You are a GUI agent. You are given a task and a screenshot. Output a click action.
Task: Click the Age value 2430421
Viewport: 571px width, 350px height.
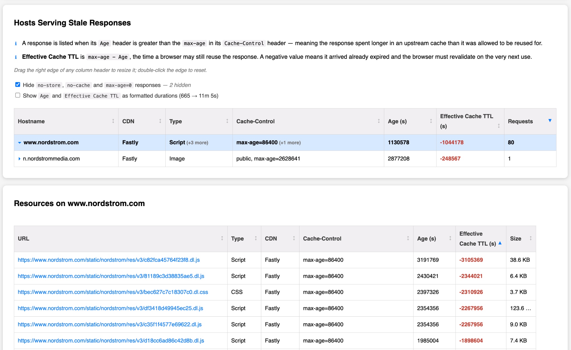pyautogui.click(x=428, y=276)
